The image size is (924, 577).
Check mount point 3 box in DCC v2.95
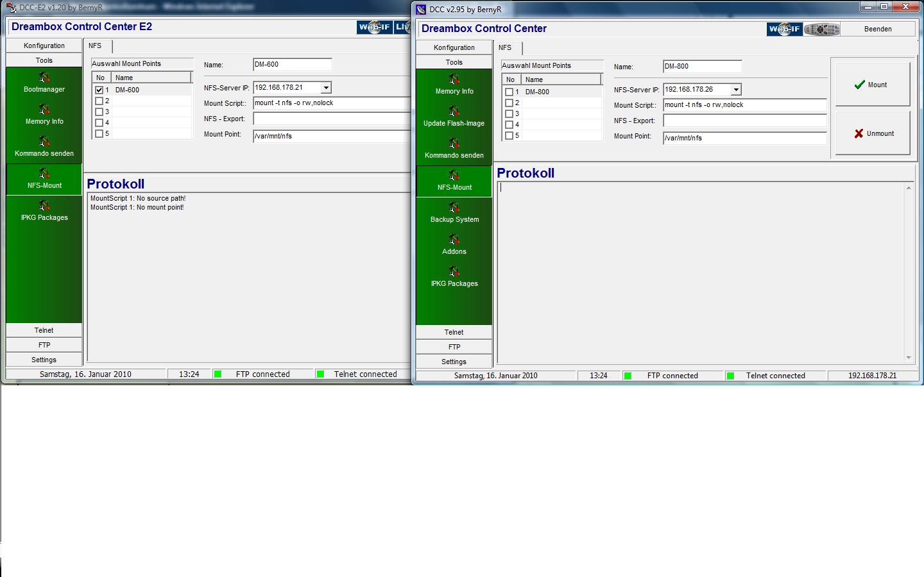click(509, 114)
